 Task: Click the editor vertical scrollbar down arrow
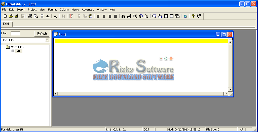click(230, 90)
